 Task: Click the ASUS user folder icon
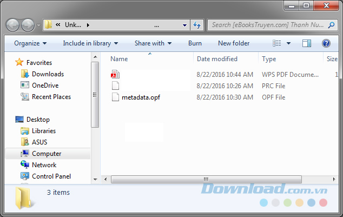click(25, 142)
